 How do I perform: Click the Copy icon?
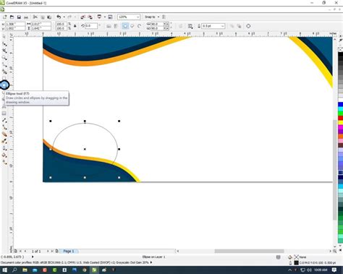coord(43,17)
